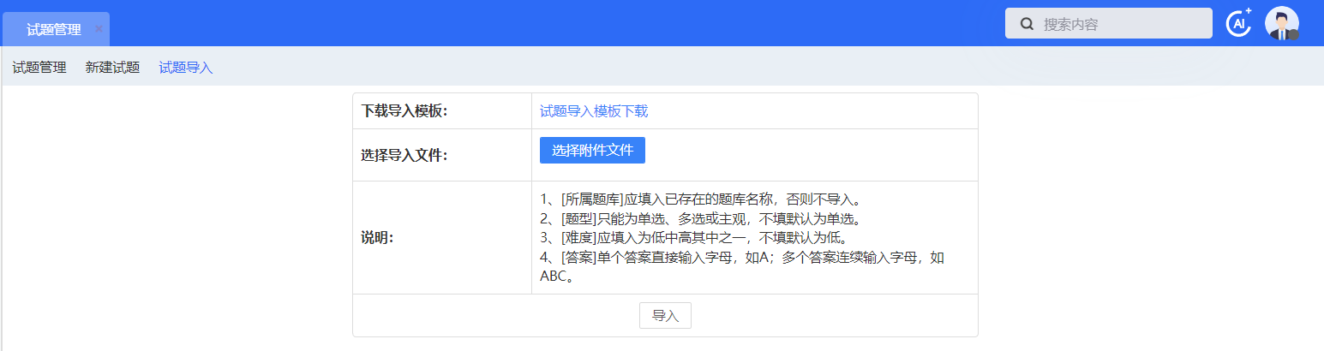Image resolution: width=1324 pixels, height=351 pixels.
Task: Click the 下载导入模板 row label
Action: point(404,111)
